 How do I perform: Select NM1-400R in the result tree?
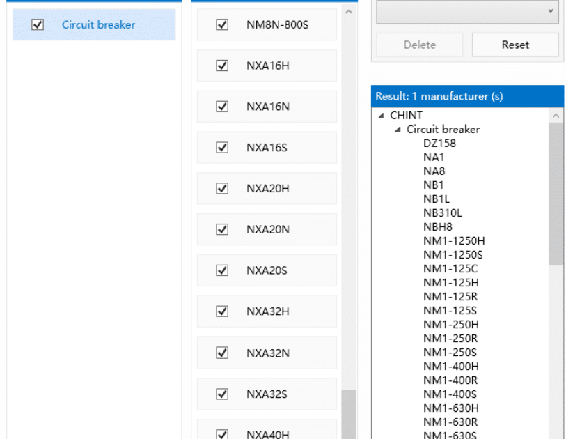(450, 380)
